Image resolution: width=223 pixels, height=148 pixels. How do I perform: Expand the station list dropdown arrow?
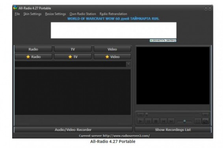point(128,64)
